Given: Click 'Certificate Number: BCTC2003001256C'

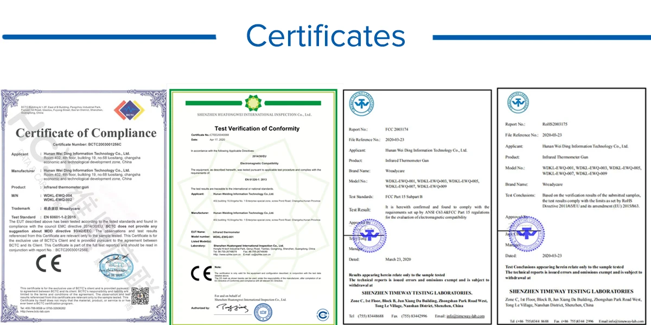Looking at the screenshot, I should (86, 146).
